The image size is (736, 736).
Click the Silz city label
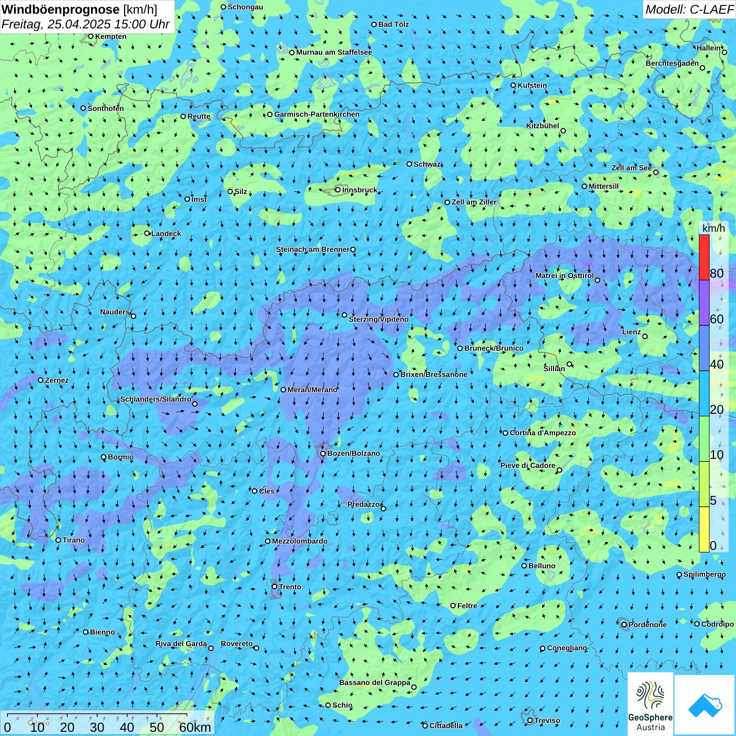pyautogui.click(x=241, y=192)
